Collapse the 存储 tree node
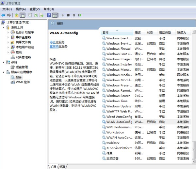This screenshot has height=169, width=196. [x=4, y=62]
